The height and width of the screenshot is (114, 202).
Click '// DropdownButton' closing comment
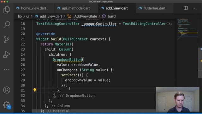point(77,96)
